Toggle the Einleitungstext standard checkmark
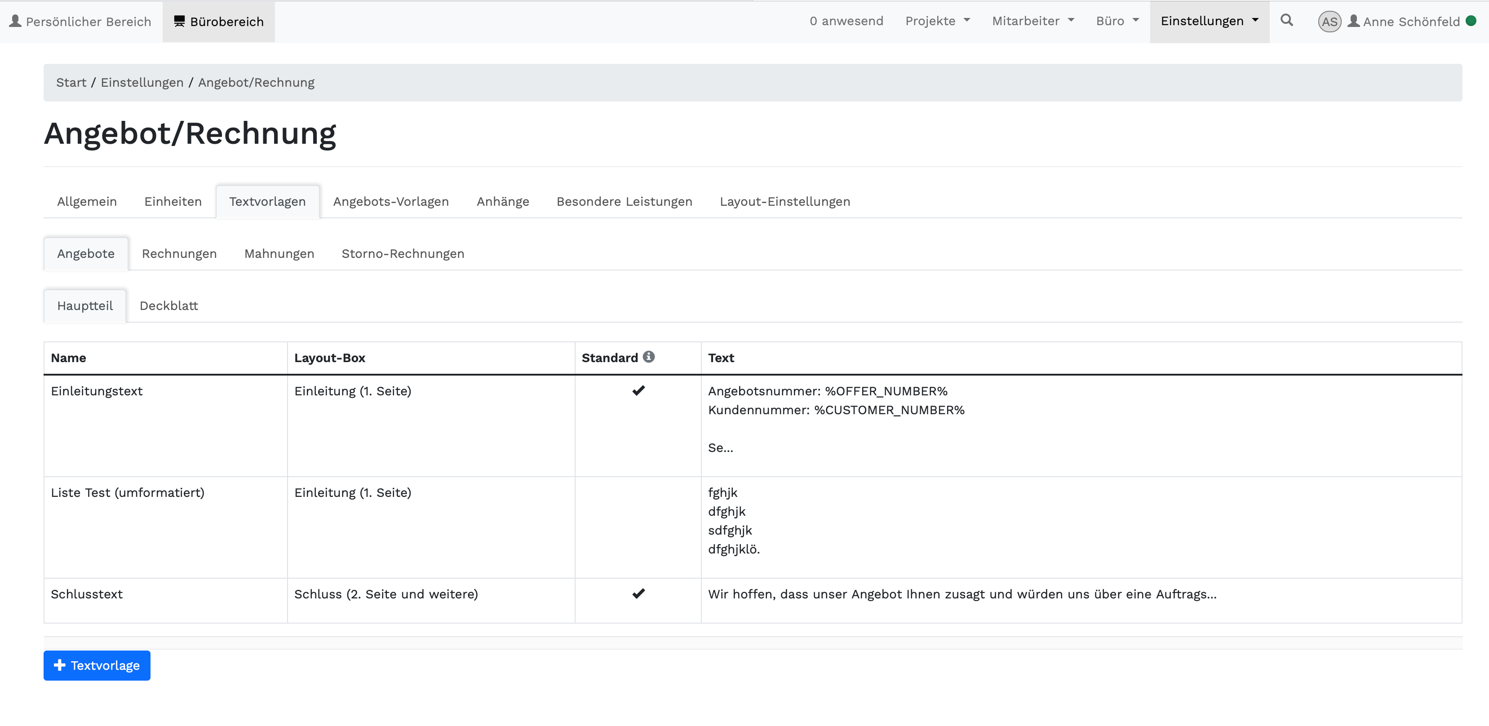Screen dimensions: 1489x726 pos(638,391)
